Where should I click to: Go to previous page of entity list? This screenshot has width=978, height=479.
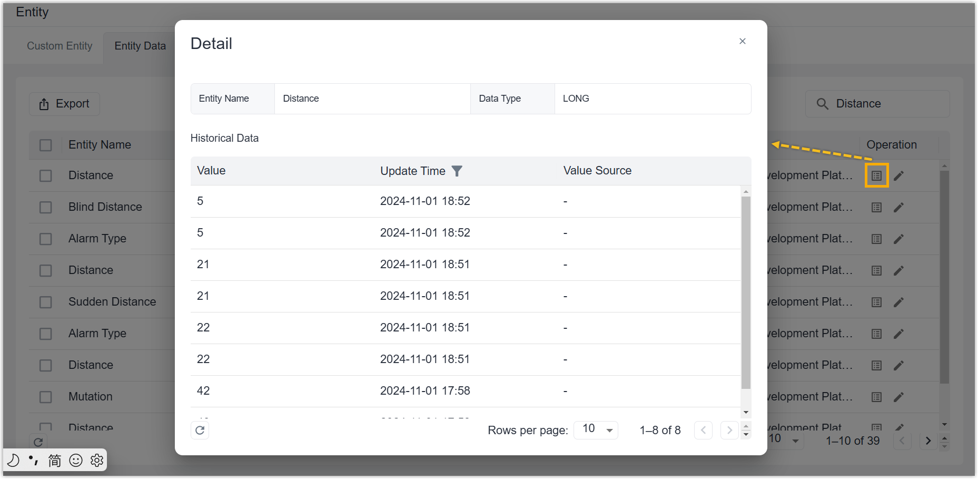(902, 441)
